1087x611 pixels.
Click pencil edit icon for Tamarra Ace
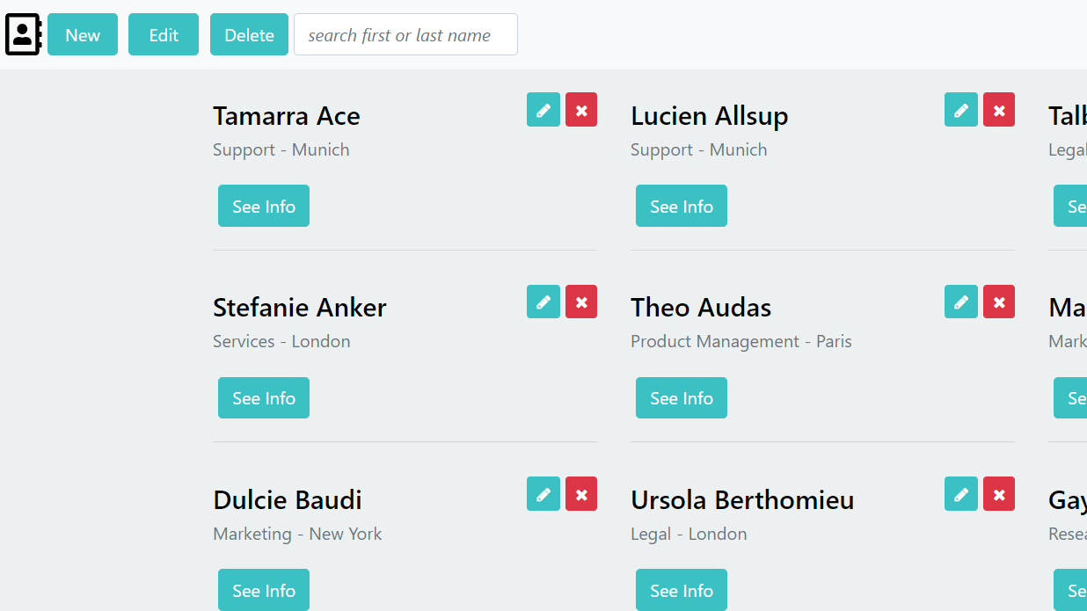pyautogui.click(x=543, y=110)
